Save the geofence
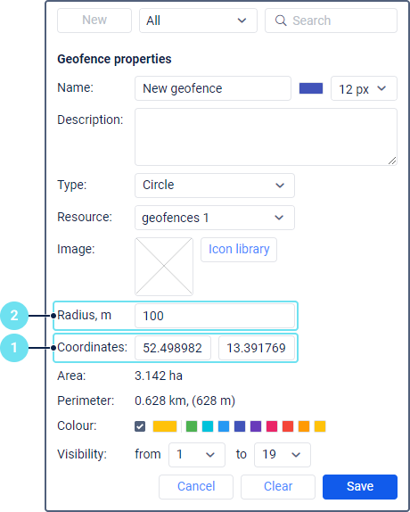 (360, 486)
